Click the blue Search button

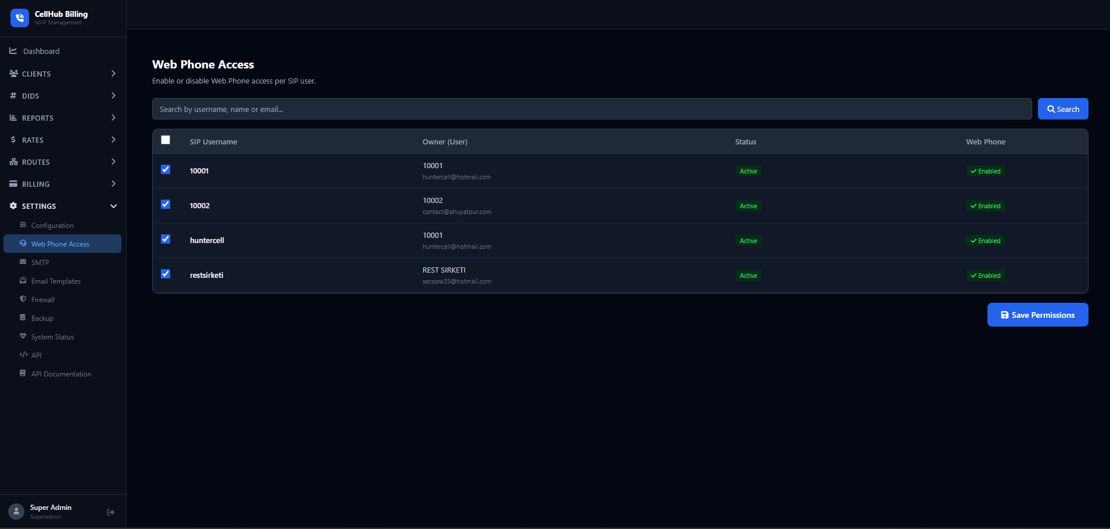[x=1063, y=109]
